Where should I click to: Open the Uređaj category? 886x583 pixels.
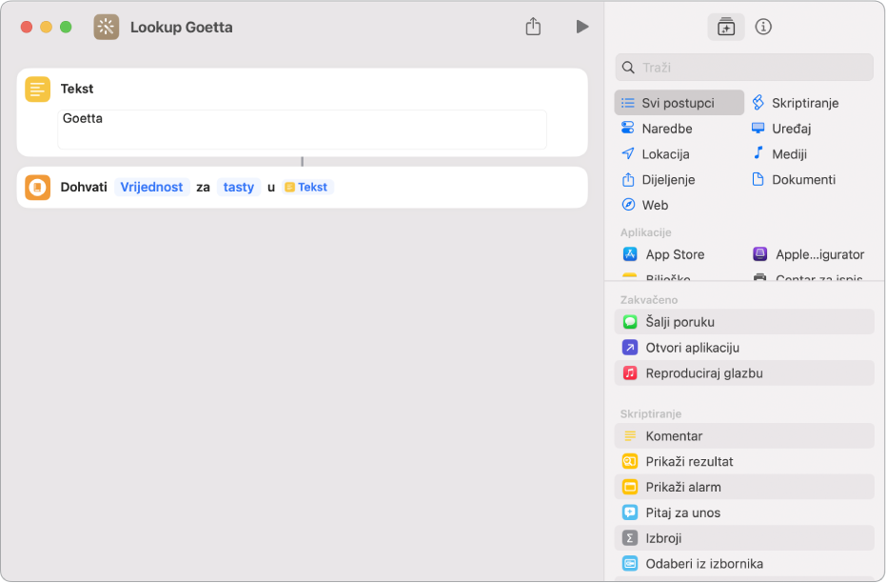[781, 129]
